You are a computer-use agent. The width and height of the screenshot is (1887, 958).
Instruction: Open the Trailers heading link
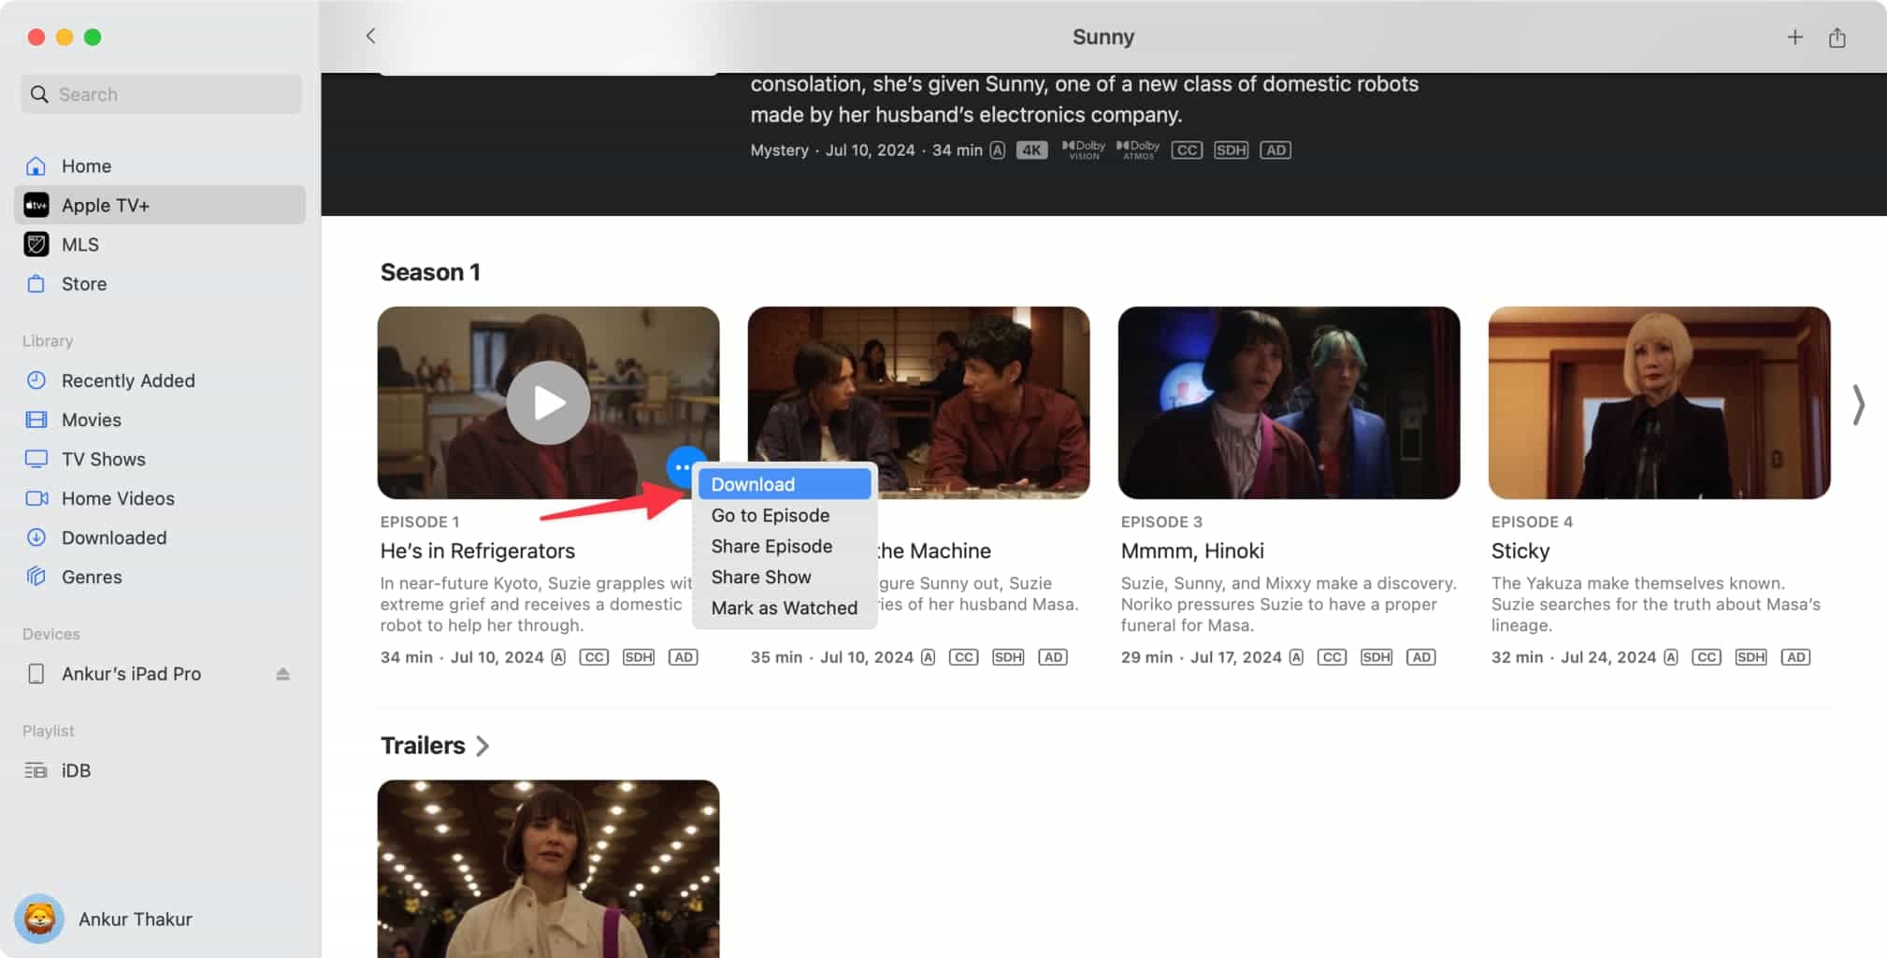coord(423,745)
